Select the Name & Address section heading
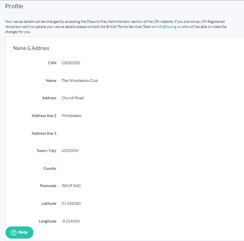244x241 pixels. coord(31,48)
